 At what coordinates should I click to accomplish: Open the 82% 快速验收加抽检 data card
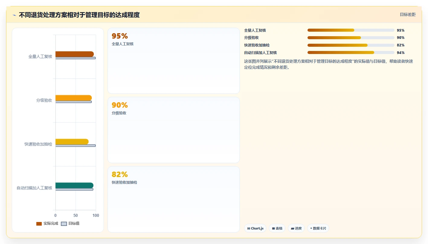point(174,199)
